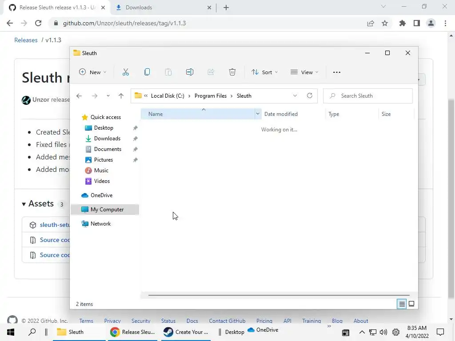
Task: Open Name column filter dropdown
Action: click(258, 114)
